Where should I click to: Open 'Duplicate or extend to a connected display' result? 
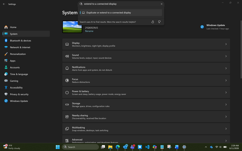click(x=121, y=13)
